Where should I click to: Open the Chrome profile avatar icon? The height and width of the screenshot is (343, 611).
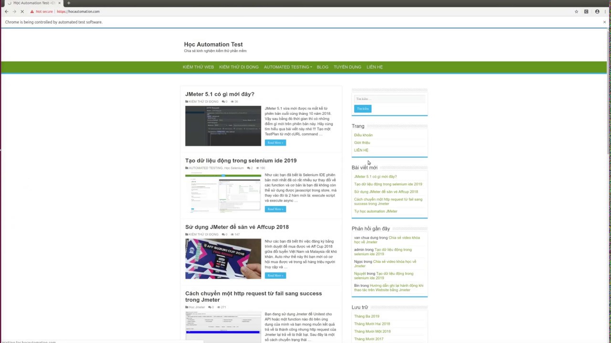[597, 11]
